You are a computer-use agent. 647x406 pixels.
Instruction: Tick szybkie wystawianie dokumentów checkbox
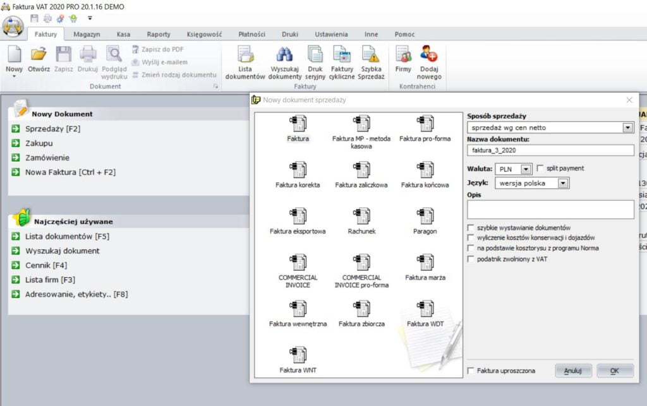coord(471,227)
